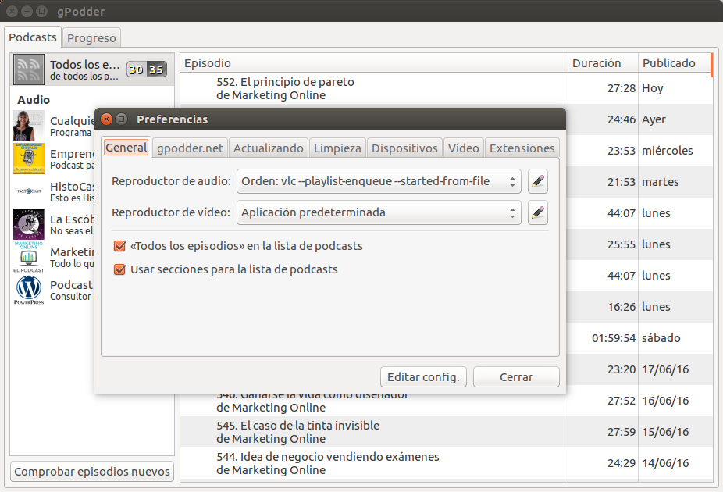
Task: Click the Marketing Online podcast logo
Action: (x=29, y=257)
